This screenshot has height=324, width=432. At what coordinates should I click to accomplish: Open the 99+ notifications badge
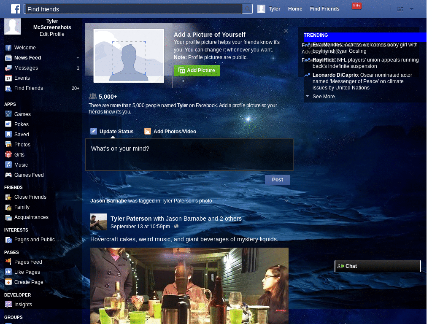356,6
